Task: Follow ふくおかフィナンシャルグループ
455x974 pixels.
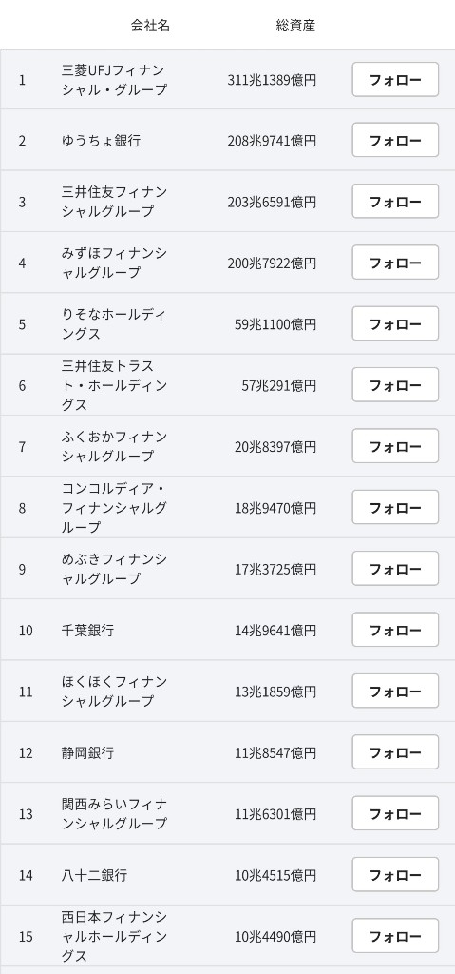Action: [395, 446]
